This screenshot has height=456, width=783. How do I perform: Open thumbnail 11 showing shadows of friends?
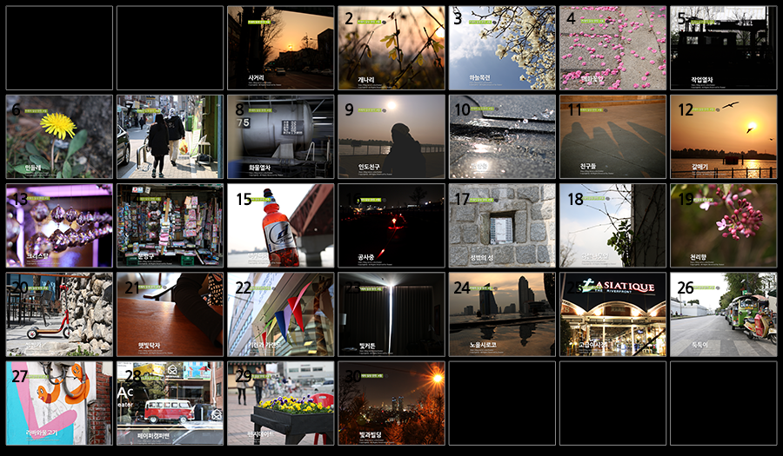click(612, 136)
